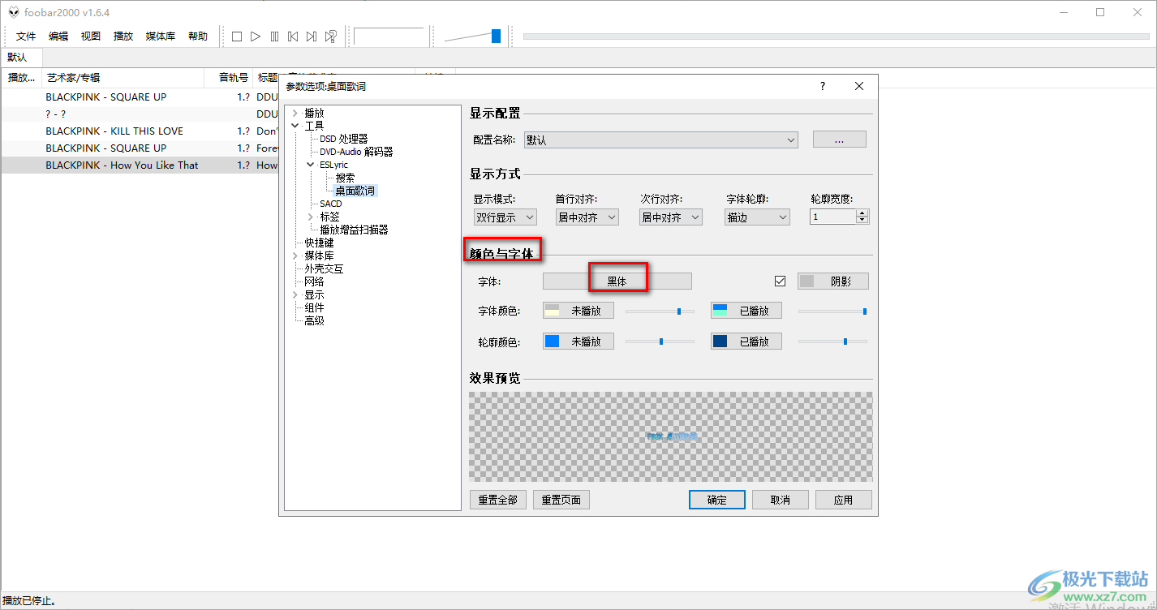The image size is (1157, 610).
Task: Select 搜索 under ESLyric
Action: pyautogui.click(x=345, y=178)
